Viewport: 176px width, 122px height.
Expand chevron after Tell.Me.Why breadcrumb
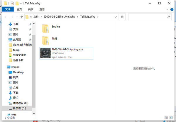98,17
